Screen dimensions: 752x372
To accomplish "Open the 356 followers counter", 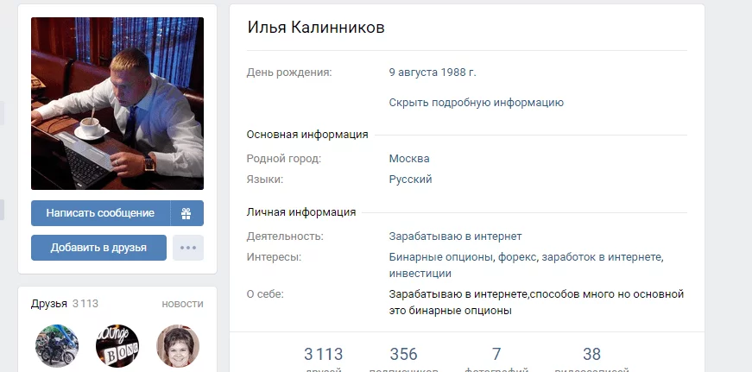I will click(403, 358).
